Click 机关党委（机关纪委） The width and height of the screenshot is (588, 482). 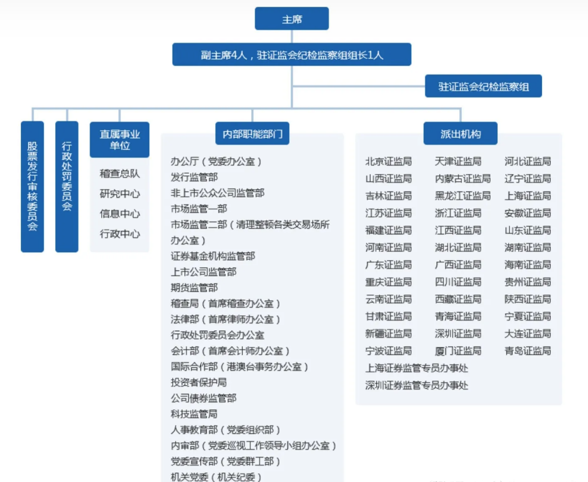tap(216, 477)
